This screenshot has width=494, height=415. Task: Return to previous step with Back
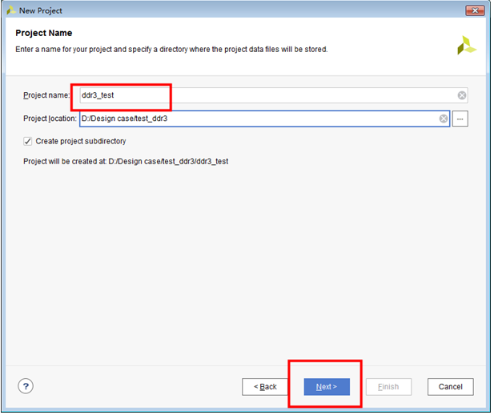point(266,389)
